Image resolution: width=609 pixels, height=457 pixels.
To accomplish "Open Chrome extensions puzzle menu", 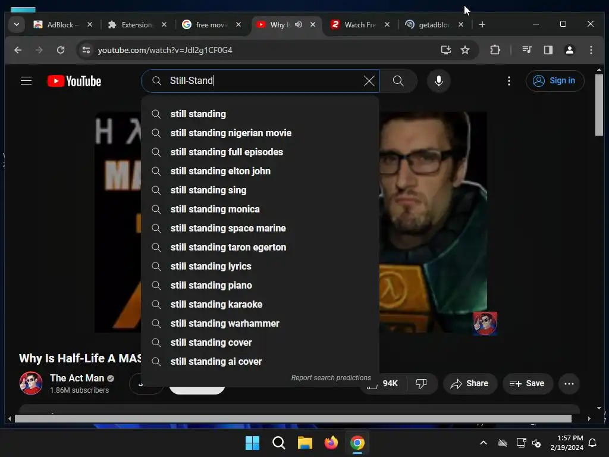I will pyautogui.click(x=495, y=50).
